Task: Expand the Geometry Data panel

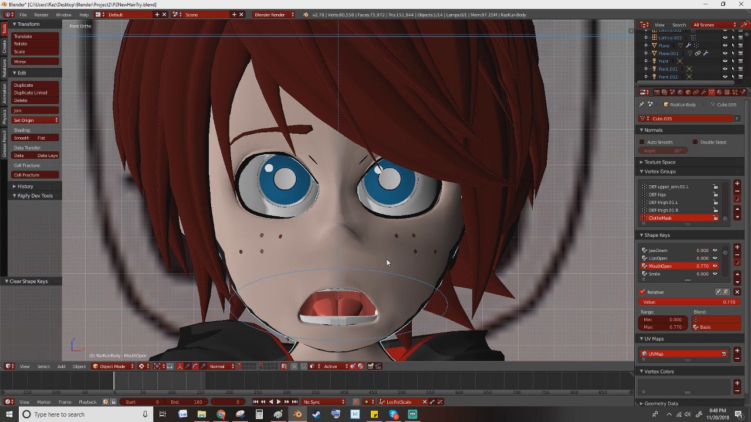Action: point(661,403)
